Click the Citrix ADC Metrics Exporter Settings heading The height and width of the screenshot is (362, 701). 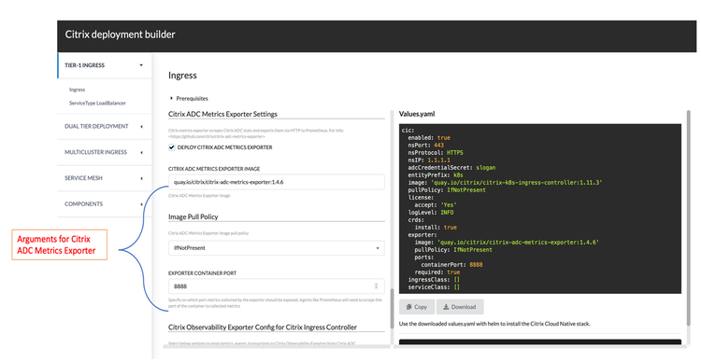click(222, 114)
